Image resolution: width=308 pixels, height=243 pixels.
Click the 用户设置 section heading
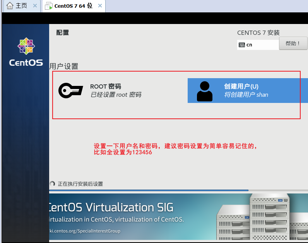(x=64, y=67)
